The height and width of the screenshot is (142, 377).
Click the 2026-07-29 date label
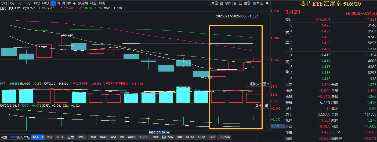[159, 132]
